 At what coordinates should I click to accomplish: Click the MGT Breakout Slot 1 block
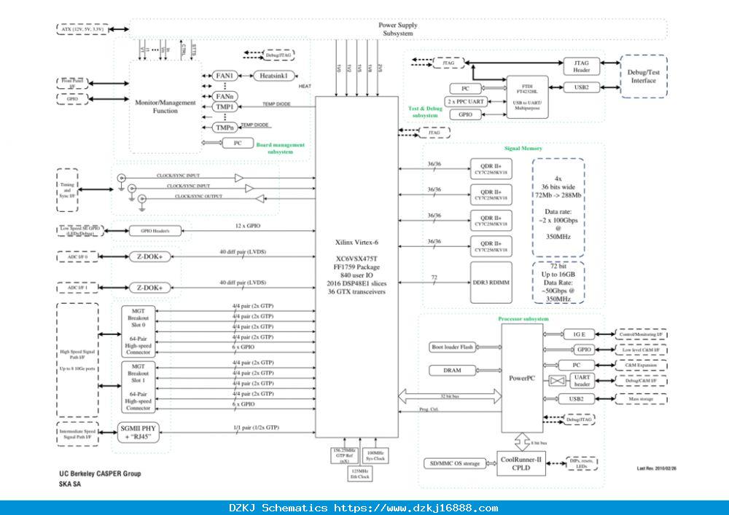point(138,388)
